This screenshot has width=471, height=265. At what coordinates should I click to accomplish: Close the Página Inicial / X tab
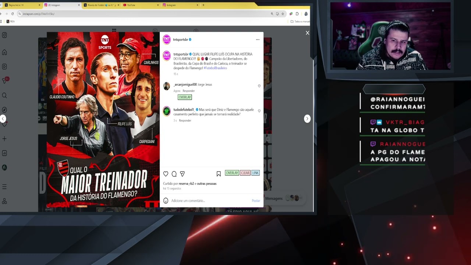tap(39, 5)
